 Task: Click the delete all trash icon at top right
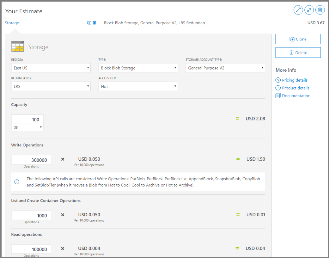320,10
